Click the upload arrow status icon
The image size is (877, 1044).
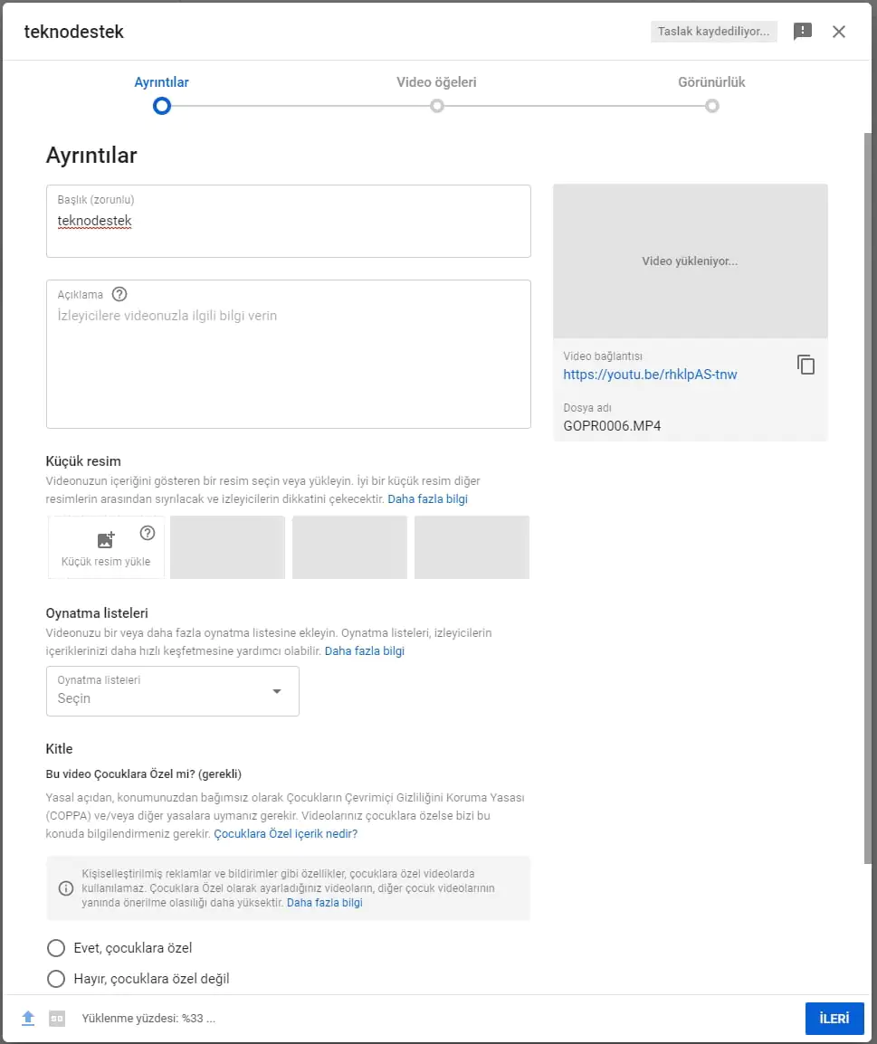pos(28,1018)
